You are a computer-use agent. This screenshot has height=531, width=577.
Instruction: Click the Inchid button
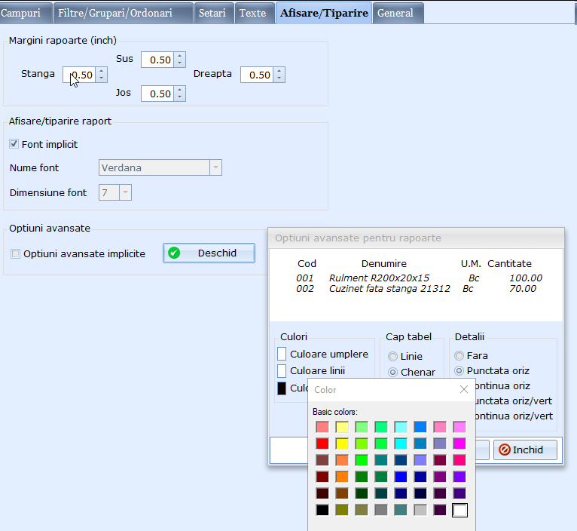[525, 450]
